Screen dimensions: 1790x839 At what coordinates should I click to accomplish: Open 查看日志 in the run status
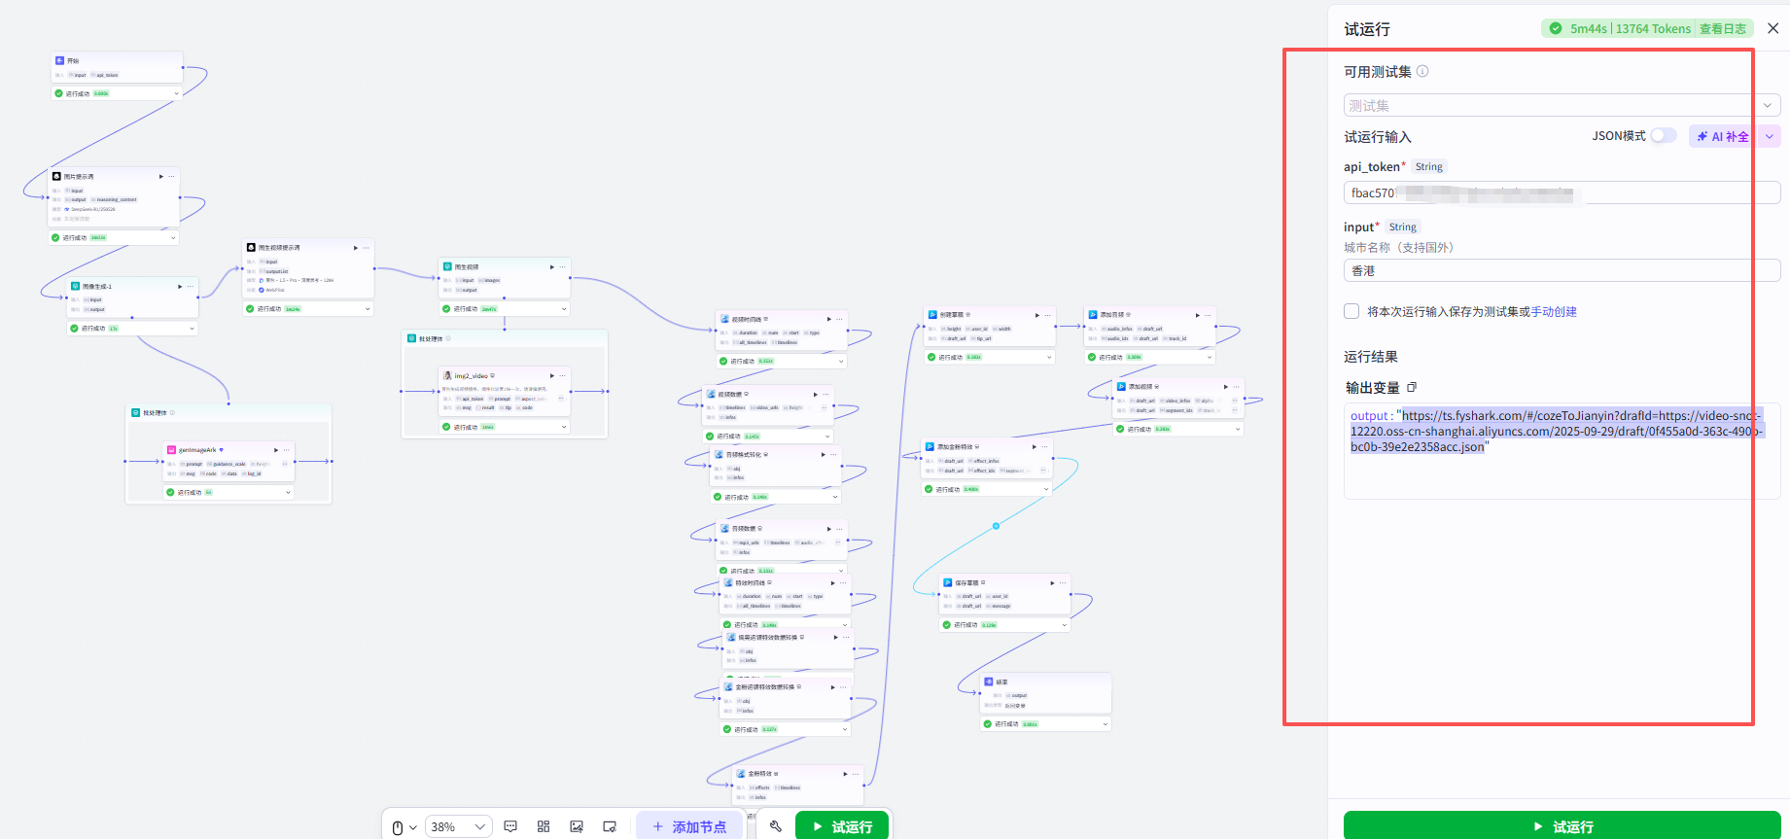(x=1722, y=29)
